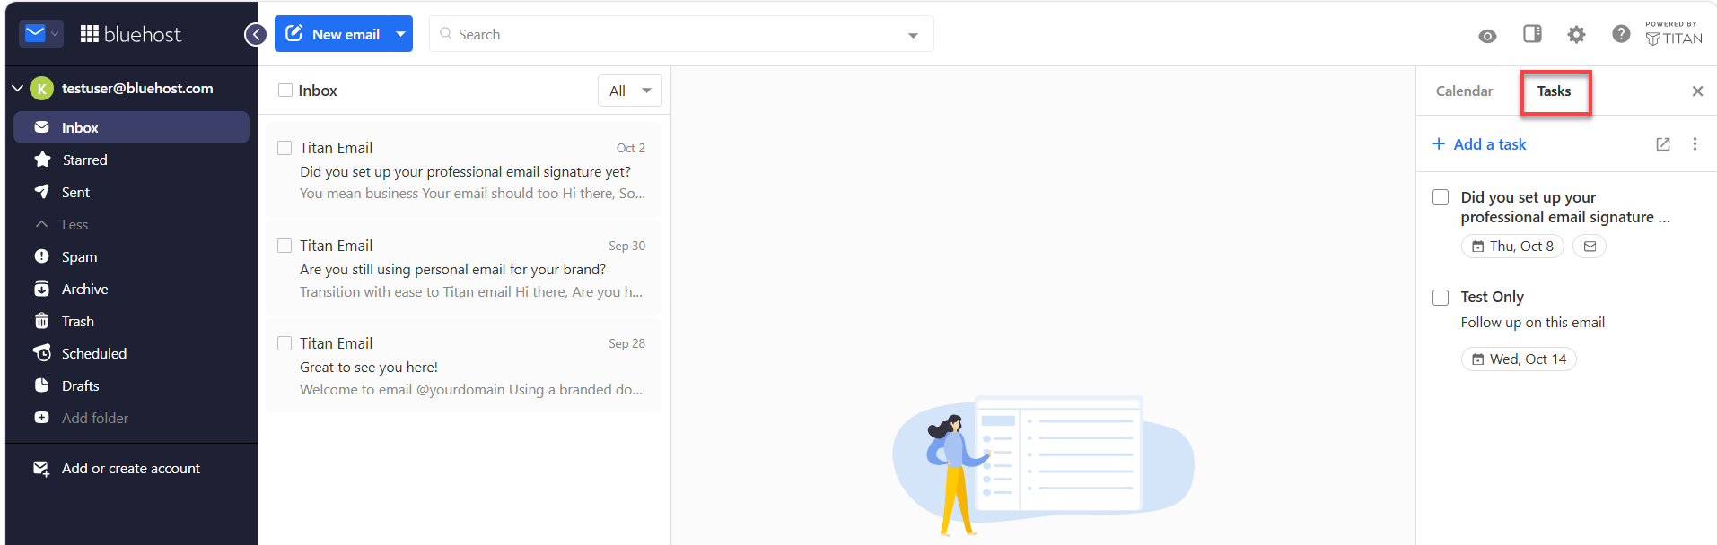The image size is (1717, 545).
Task: Click the Trash bin icon
Action: pos(41,321)
